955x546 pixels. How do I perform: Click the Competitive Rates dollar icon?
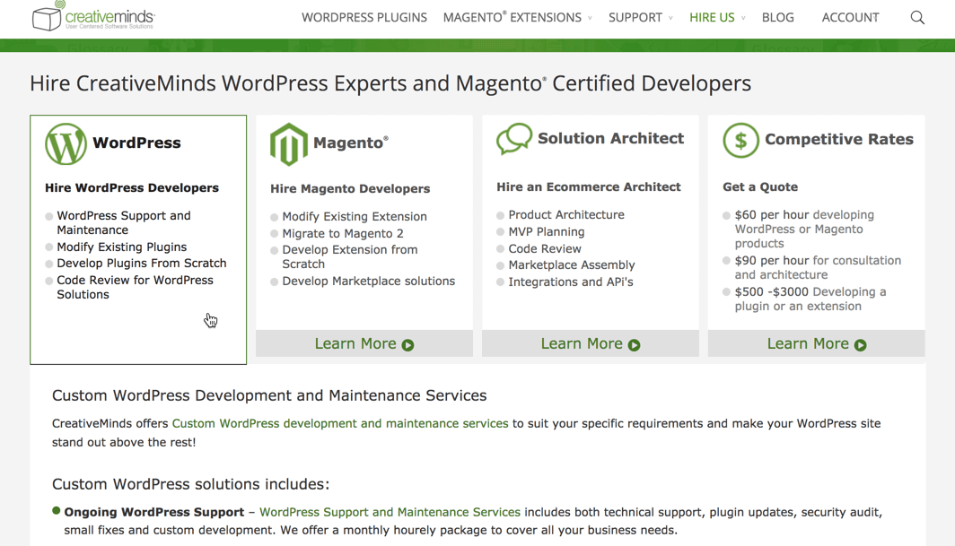pyautogui.click(x=740, y=140)
